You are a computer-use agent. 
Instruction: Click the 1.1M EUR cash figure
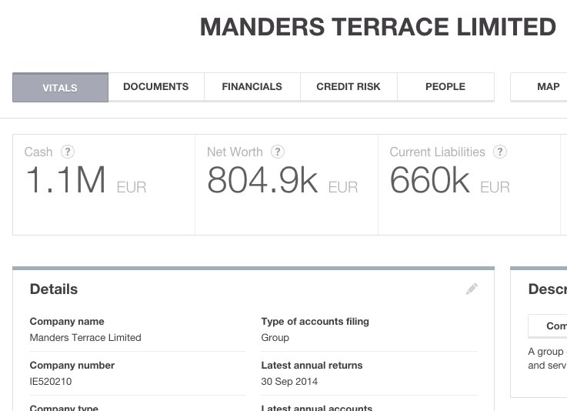click(86, 180)
